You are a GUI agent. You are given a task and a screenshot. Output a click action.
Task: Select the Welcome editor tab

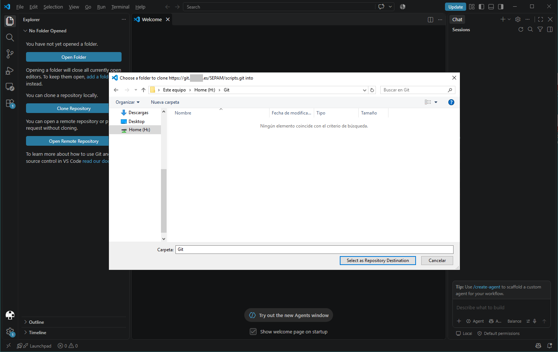click(152, 19)
